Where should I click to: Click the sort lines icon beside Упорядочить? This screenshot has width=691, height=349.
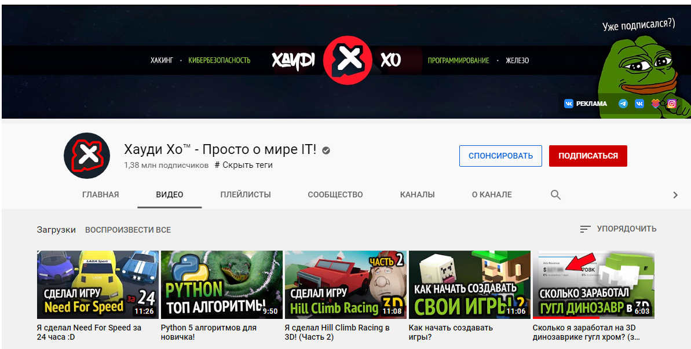point(585,229)
